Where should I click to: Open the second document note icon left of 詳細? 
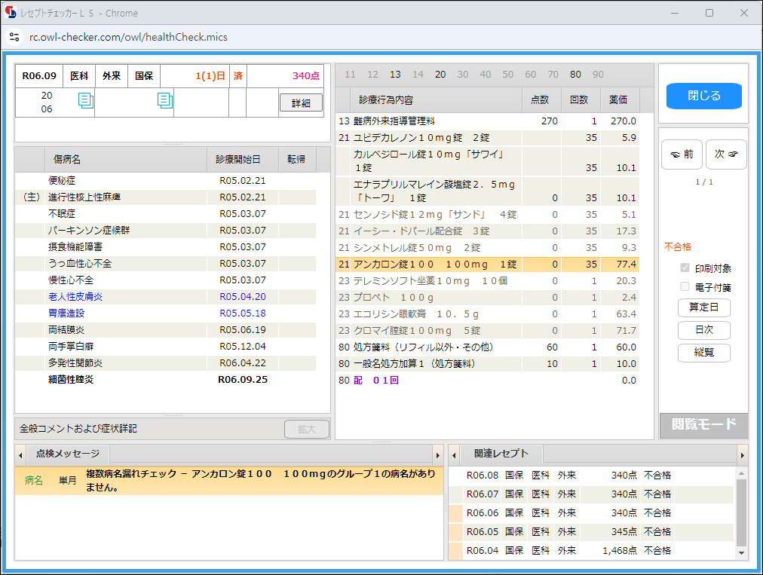coord(165,101)
